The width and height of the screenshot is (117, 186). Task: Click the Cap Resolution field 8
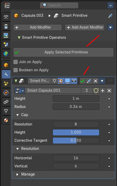pos(76,124)
